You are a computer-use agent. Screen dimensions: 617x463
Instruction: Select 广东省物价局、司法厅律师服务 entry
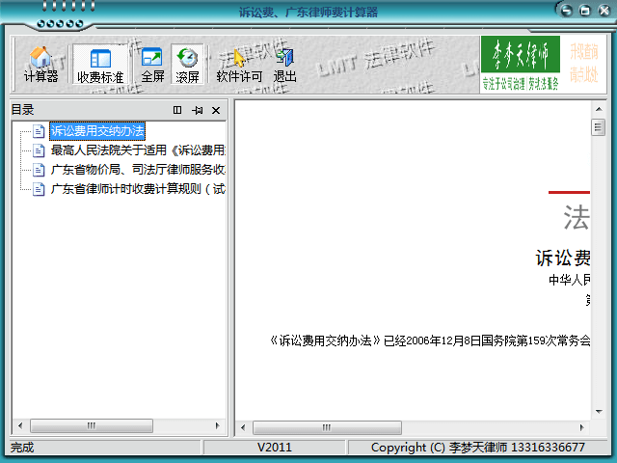click(x=137, y=170)
